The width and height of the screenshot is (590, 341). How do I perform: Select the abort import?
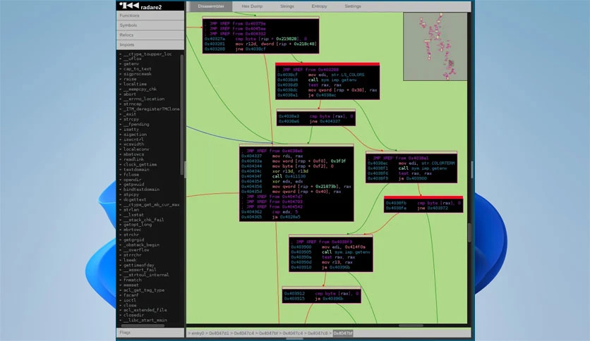click(130, 94)
